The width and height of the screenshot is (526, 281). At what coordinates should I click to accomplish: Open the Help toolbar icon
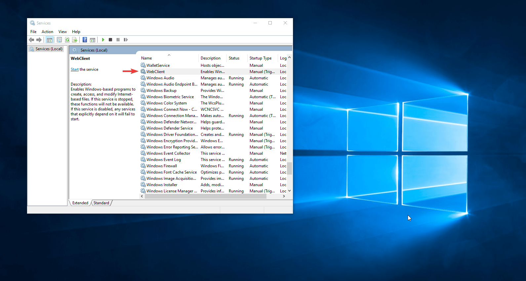coord(85,40)
